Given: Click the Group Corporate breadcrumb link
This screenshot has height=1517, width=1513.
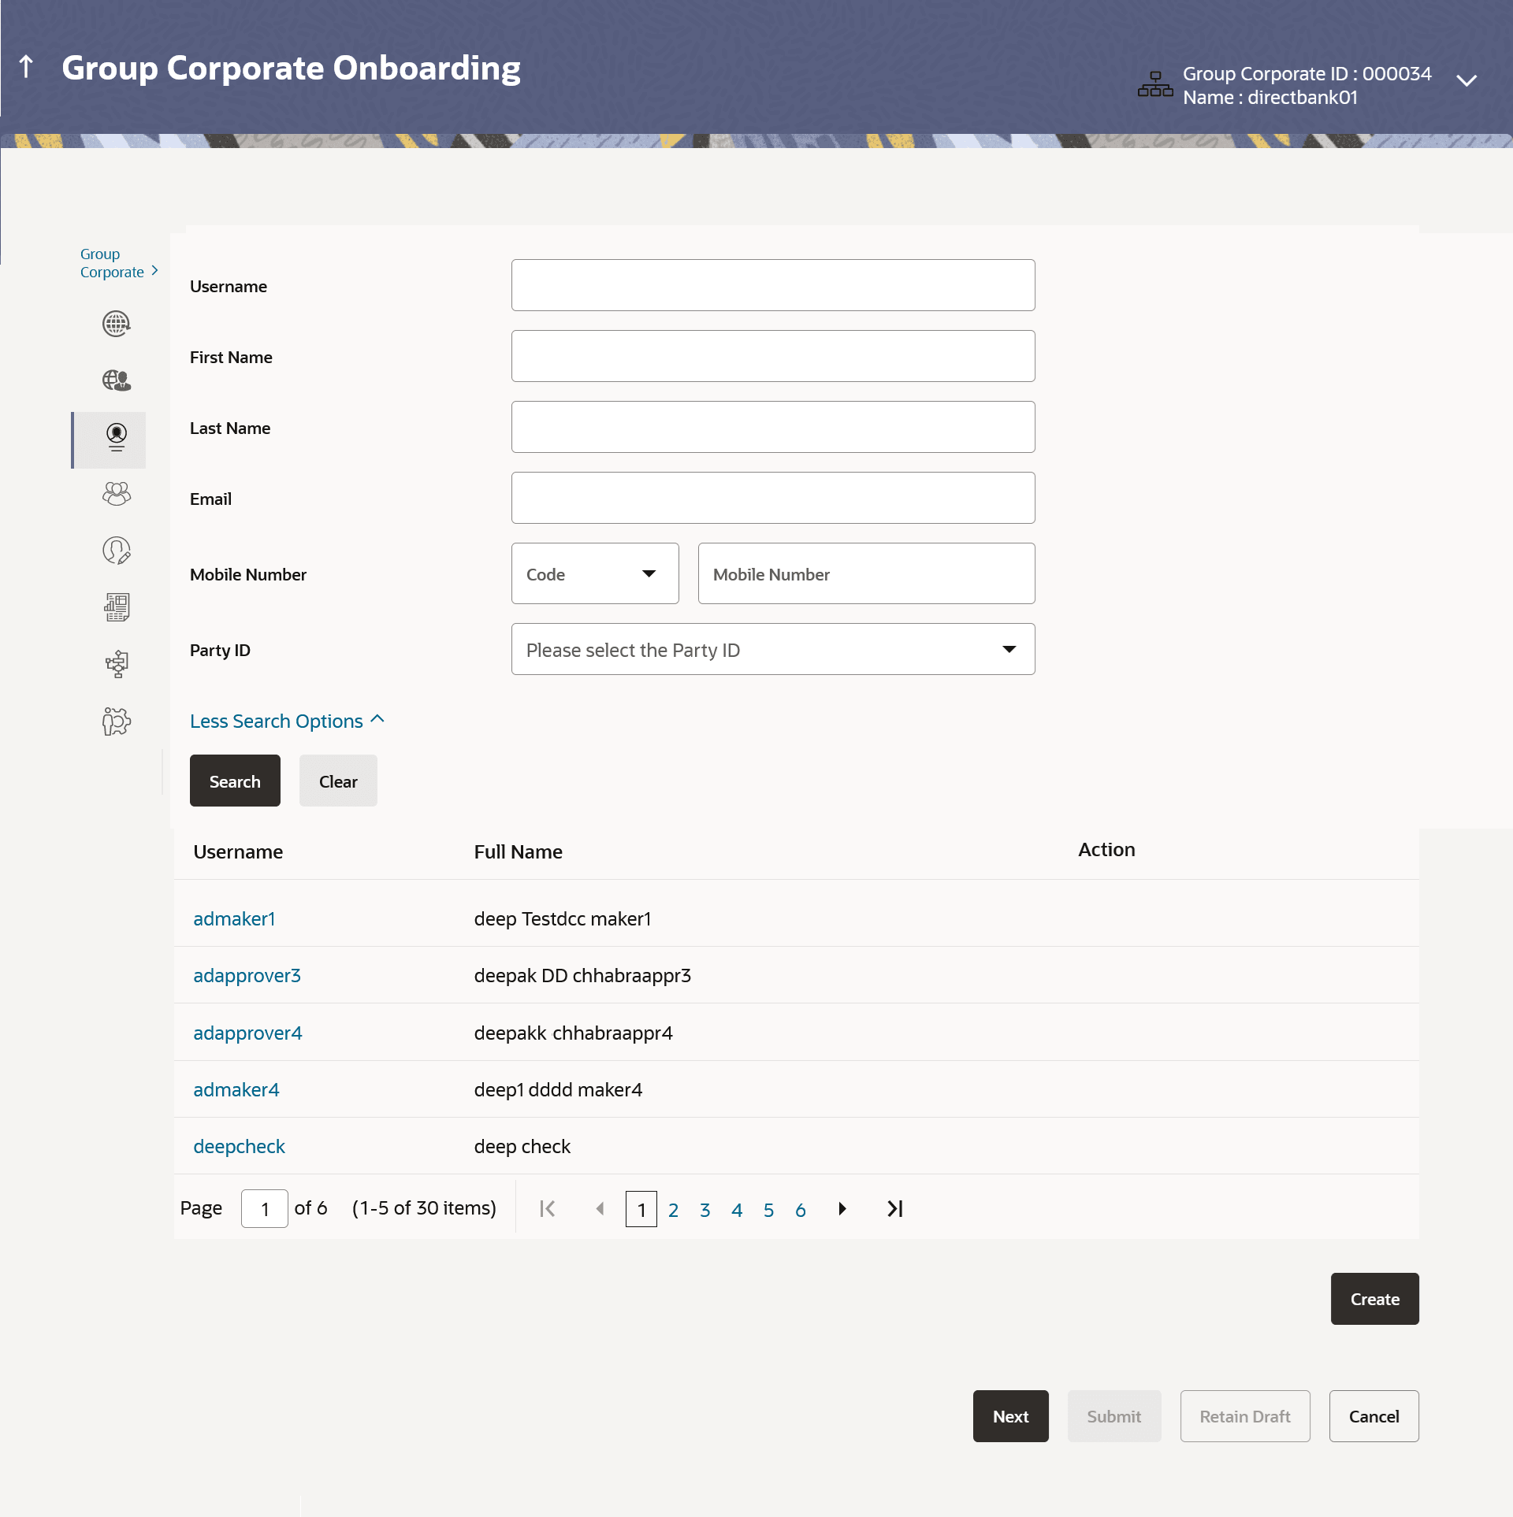Looking at the screenshot, I should 111,263.
